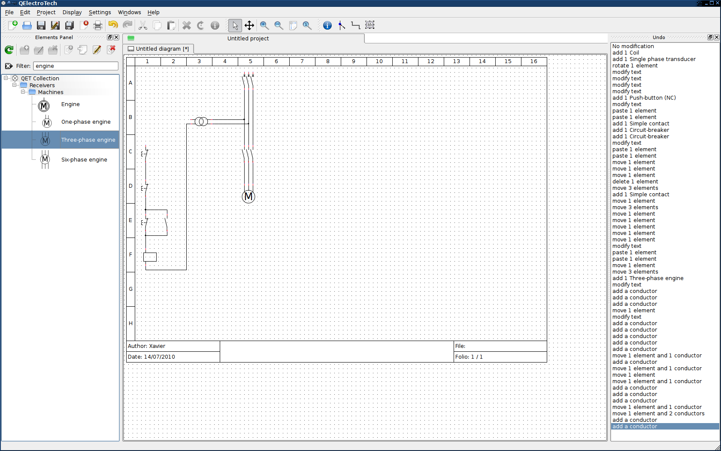
Task: Collapse the QET Collection tree node
Action: (x=6, y=78)
